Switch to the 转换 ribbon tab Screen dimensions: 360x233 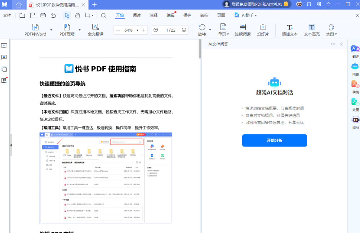[x=204, y=15]
